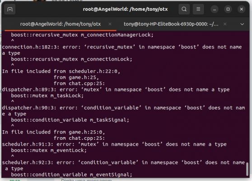
Task: Click the dispatcher.h:89:3 error line
Action: [116, 90]
